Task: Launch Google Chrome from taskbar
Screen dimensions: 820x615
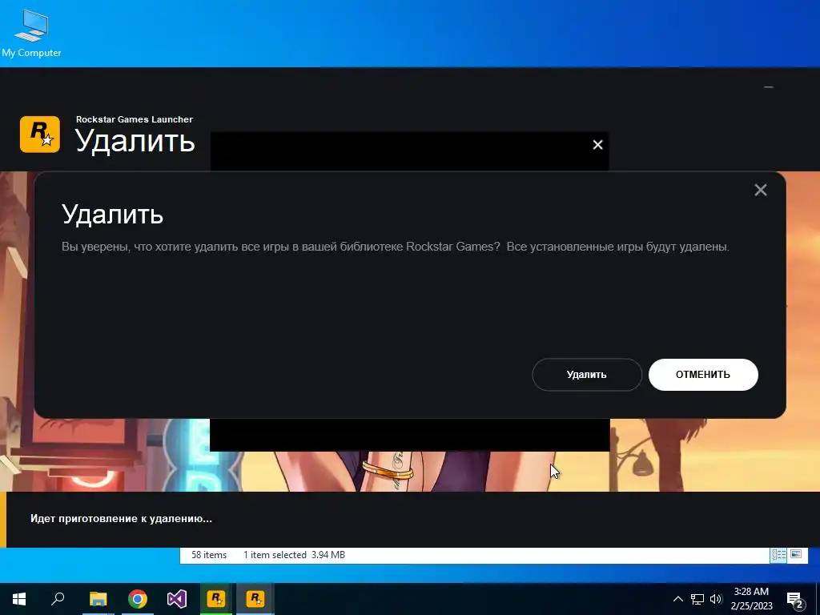Action: tap(138, 599)
